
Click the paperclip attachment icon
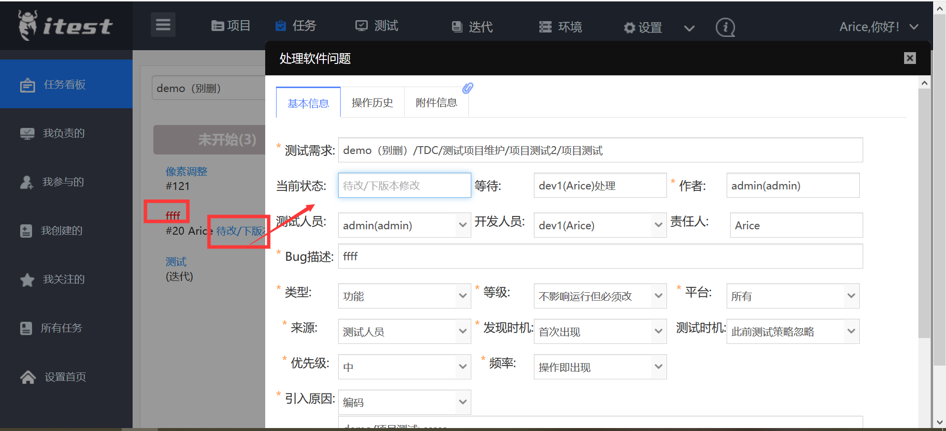click(467, 88)
